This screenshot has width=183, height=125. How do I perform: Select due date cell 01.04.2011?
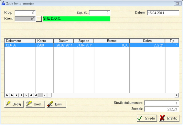84,45
